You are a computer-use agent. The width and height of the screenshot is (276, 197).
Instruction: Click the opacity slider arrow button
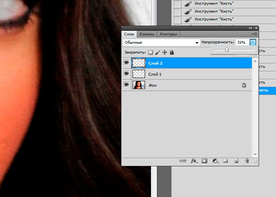pyautogui.click(x=253, y=42)
